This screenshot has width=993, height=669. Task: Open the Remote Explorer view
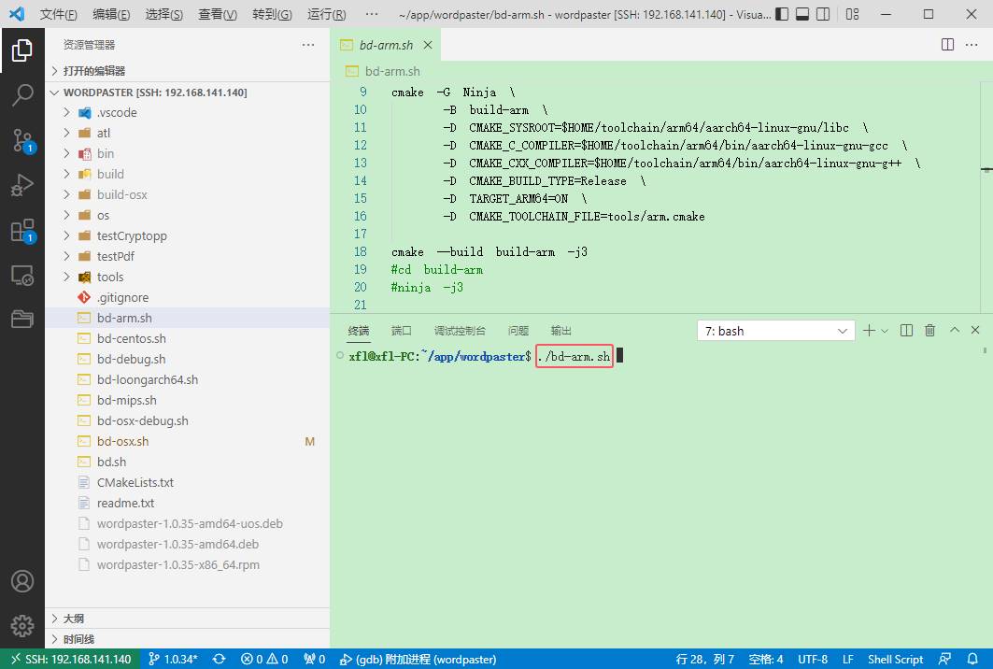(x=22, y=276)
